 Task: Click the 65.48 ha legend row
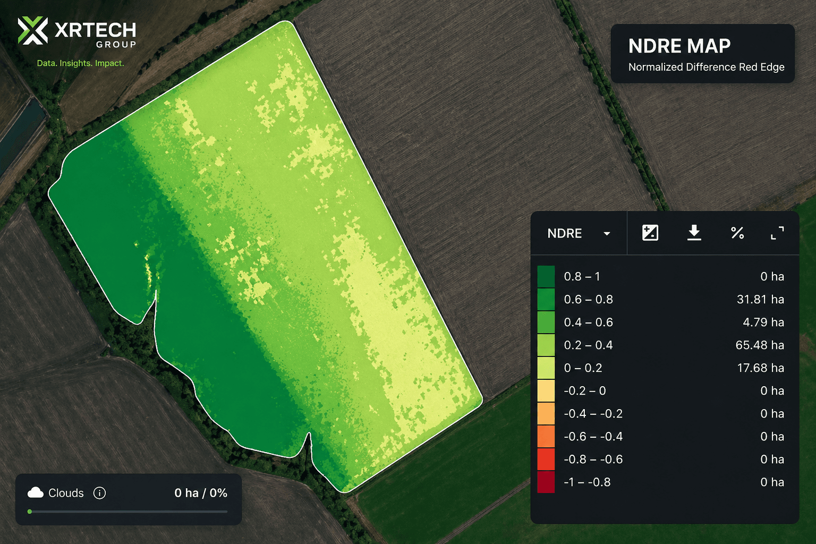(760, 345)
